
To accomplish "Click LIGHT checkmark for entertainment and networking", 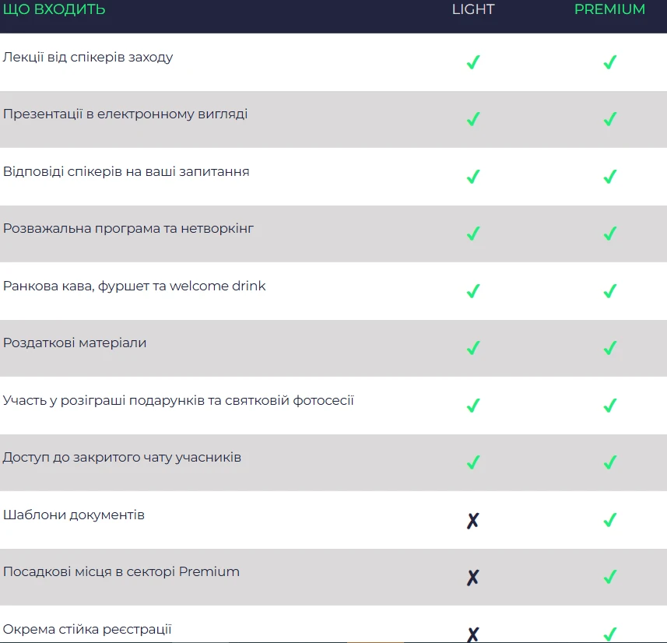I will (x=472, y=234).
